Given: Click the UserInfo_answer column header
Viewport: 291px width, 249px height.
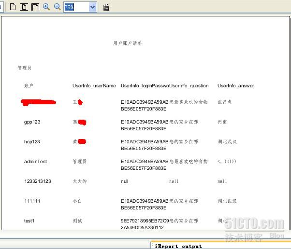Looking at the screenshot, I should pyautogui.click(x=236, y=86).
